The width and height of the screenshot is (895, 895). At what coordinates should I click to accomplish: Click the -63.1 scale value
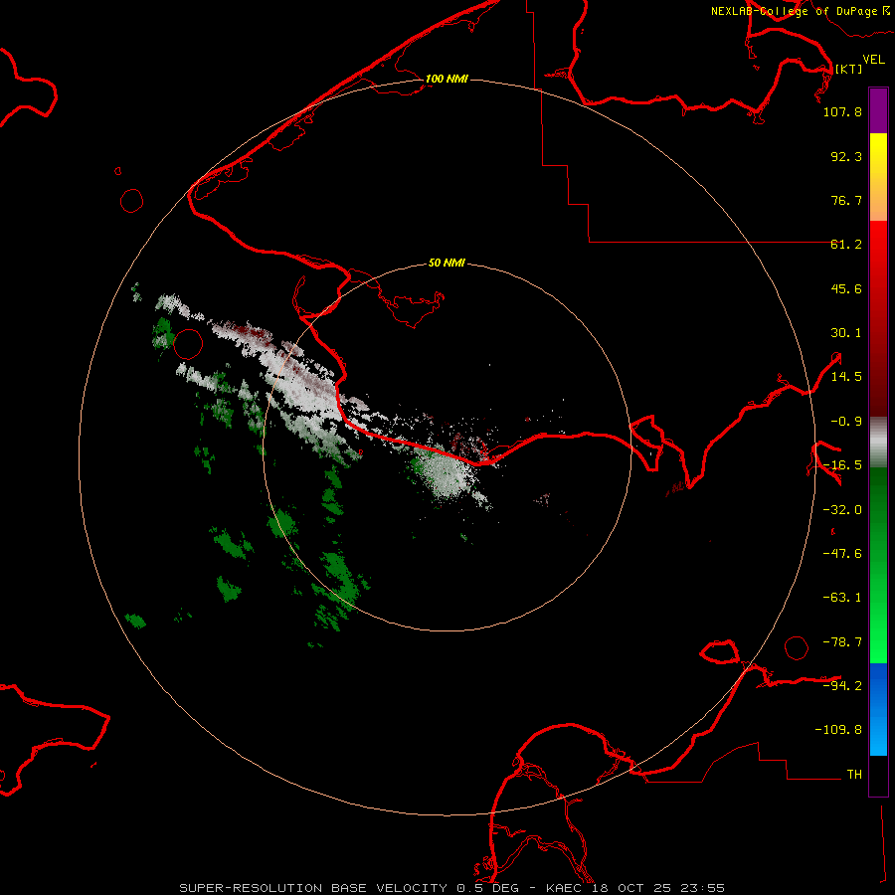(842, 598)
